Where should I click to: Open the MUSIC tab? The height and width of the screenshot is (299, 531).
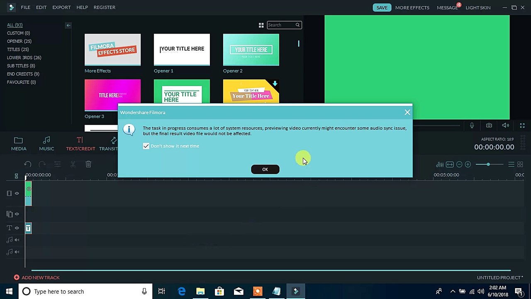click(x=46, y=144)
